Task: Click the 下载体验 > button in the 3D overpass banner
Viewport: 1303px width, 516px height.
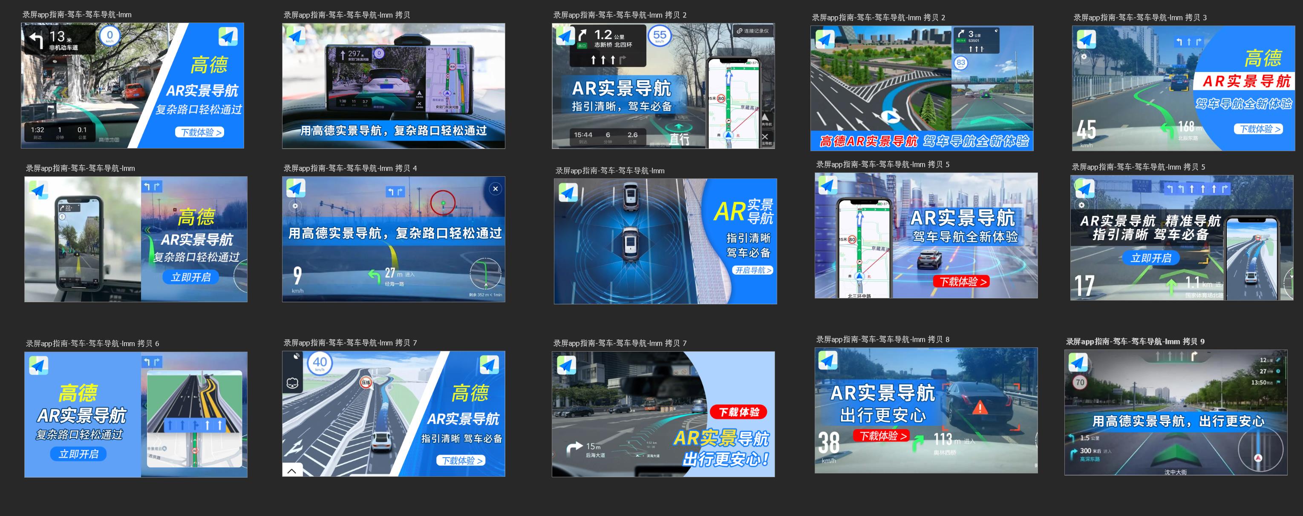Action: [x=461, y=460]
